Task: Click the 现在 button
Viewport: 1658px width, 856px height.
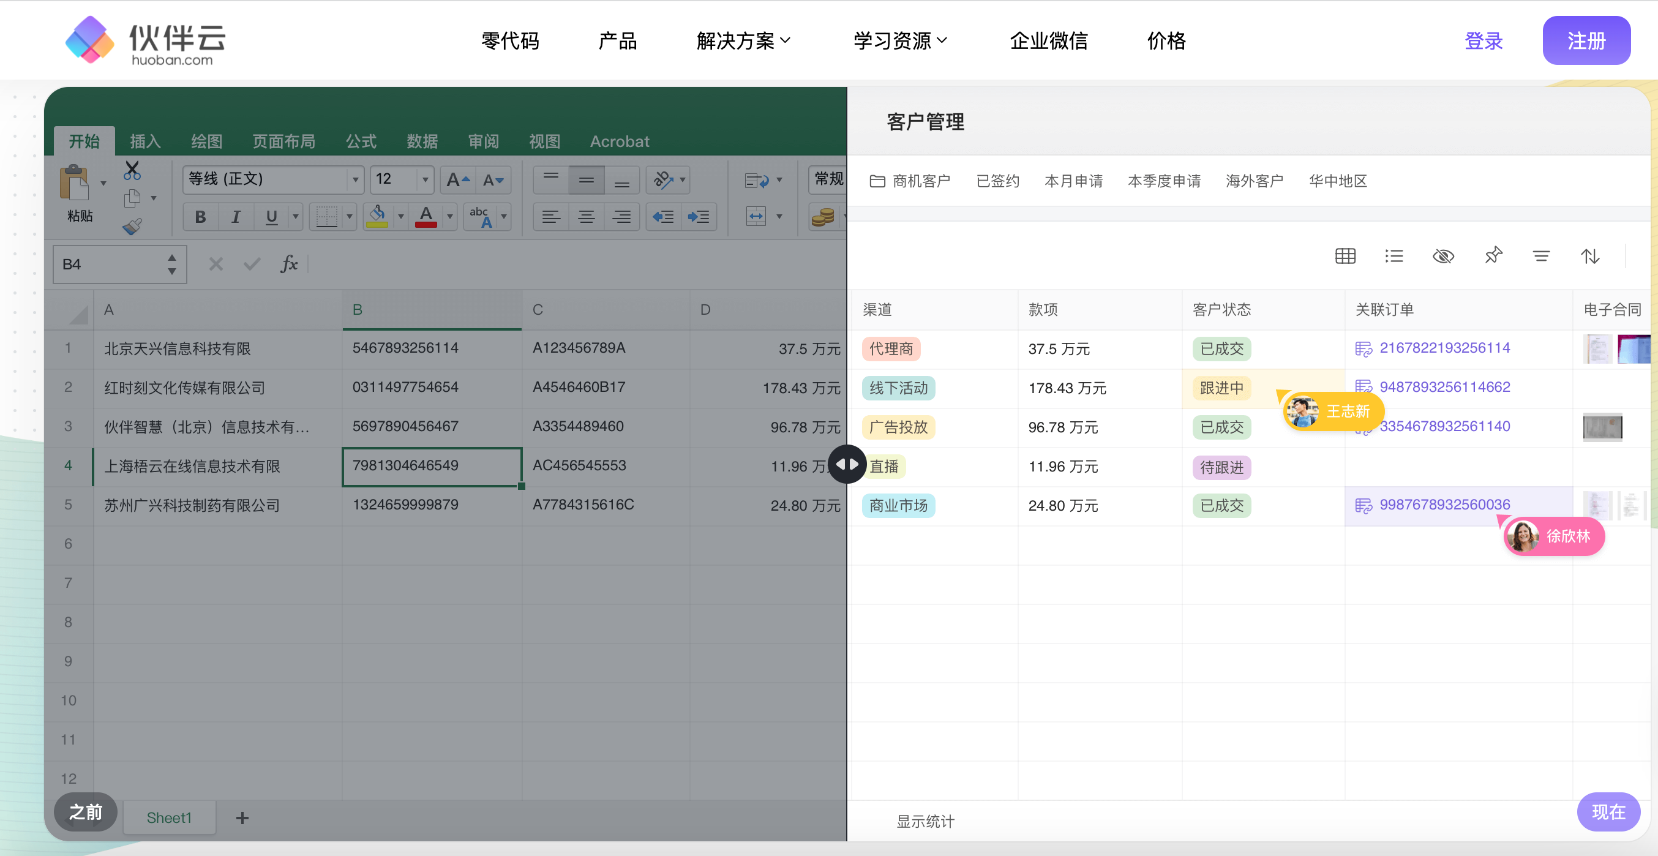Action: pos(1608,811)
